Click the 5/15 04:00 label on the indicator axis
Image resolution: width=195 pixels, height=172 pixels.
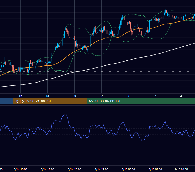click(x=181, y=169)
